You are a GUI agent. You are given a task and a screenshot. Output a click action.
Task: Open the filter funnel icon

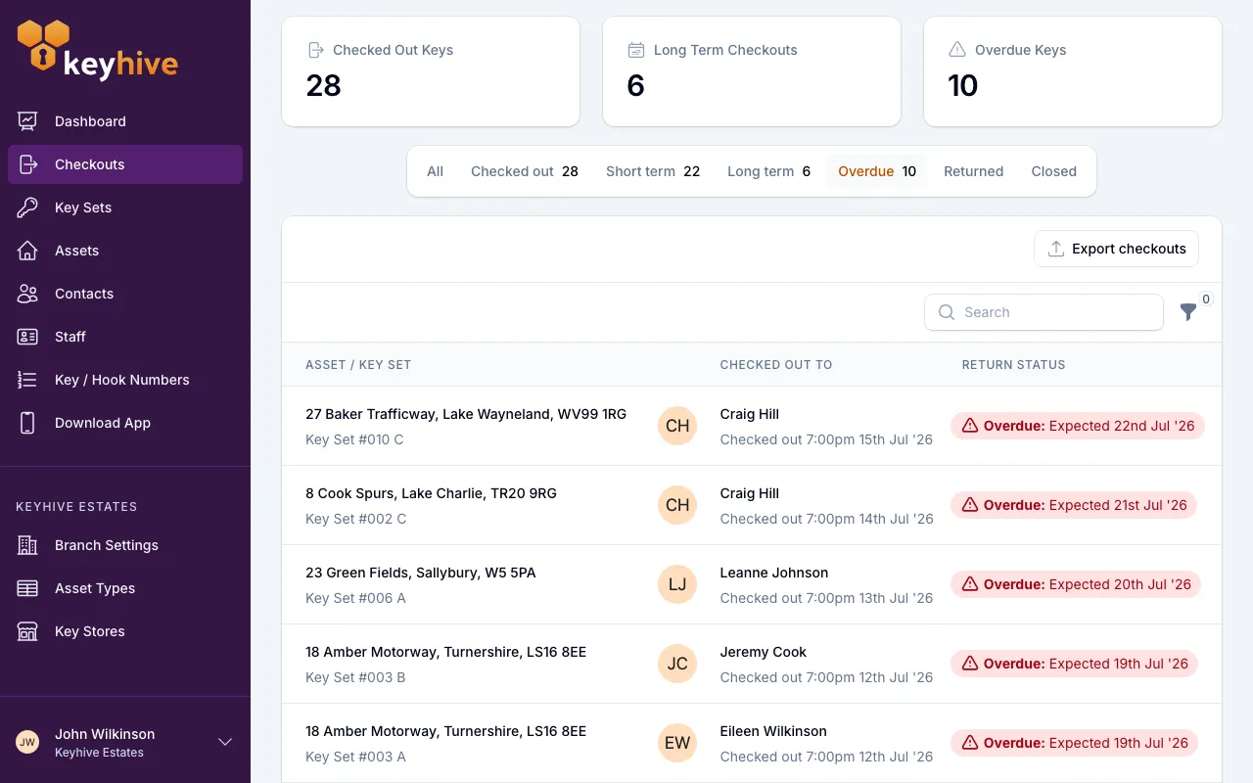coord(1188,312)
